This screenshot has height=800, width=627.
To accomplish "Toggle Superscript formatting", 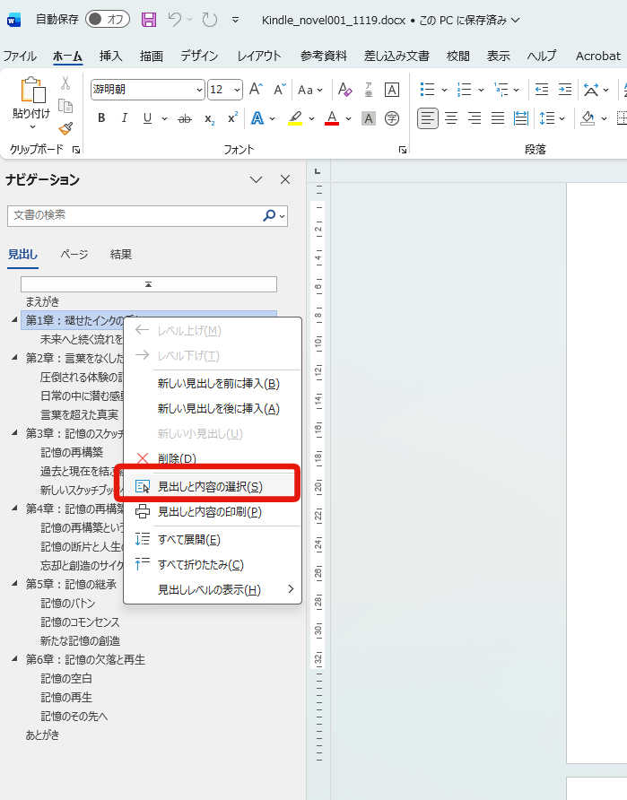I will (232, 118).
